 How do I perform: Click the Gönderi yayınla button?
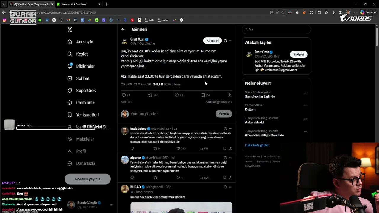pyautogui.click(x=88, y=179)
